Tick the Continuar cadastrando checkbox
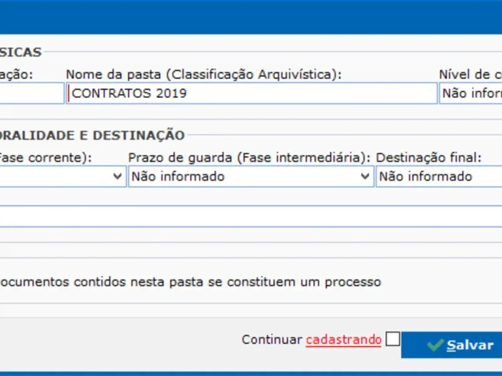502x376 pixels. [x=393, y=339]
